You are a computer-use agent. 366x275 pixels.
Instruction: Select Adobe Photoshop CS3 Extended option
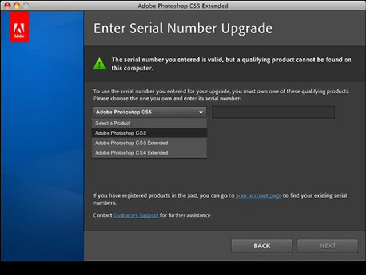149,143
